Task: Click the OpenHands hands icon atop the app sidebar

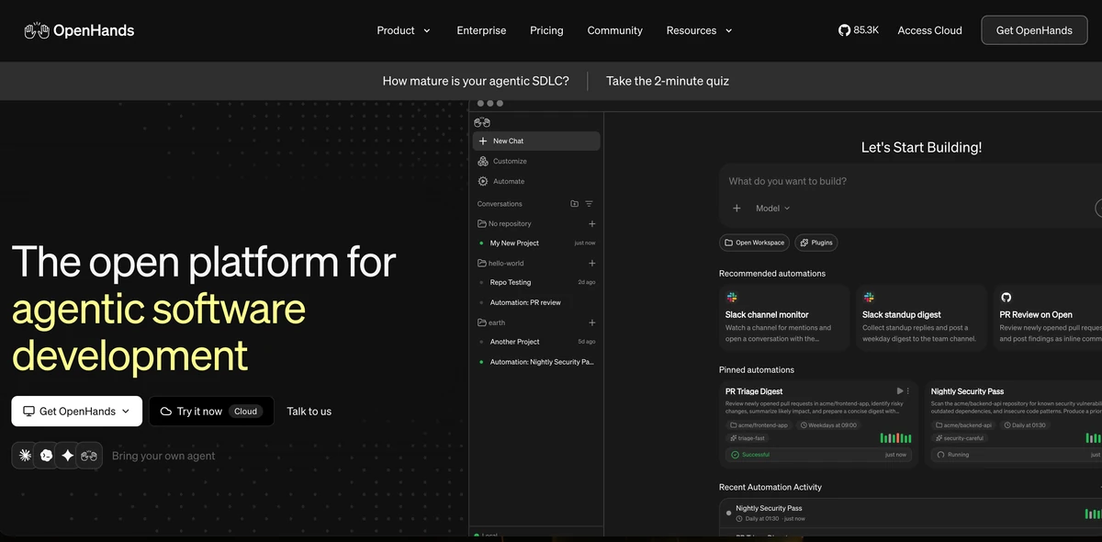Action: pos(482,122)
